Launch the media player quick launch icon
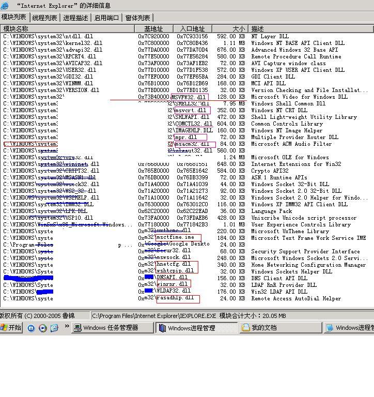The height and width of the screenshot is (397, 374). coord(42,328)
